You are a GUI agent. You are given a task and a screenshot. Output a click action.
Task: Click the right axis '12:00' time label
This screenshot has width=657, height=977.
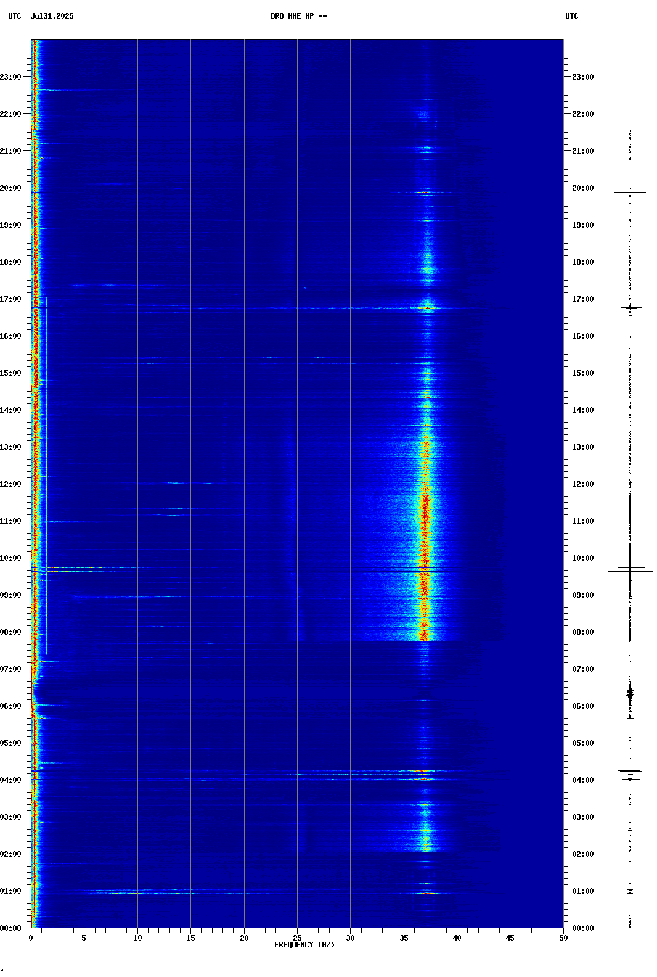click(583, 484)
